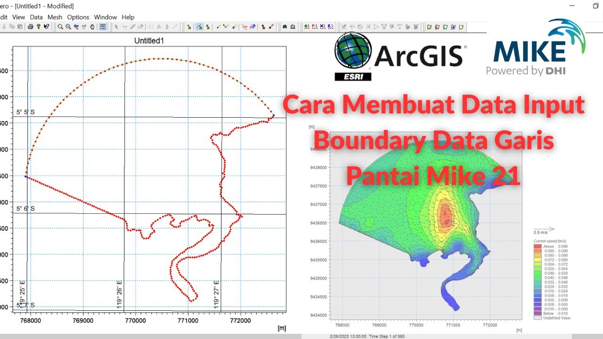This screenshot has height=339, width=603.
Task: Click the blue boundary node at arc's west end
Action: (25, 176)
